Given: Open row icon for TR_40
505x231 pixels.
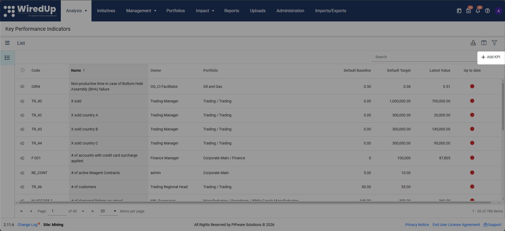Looking at the screenshot, I should (22, 101).
